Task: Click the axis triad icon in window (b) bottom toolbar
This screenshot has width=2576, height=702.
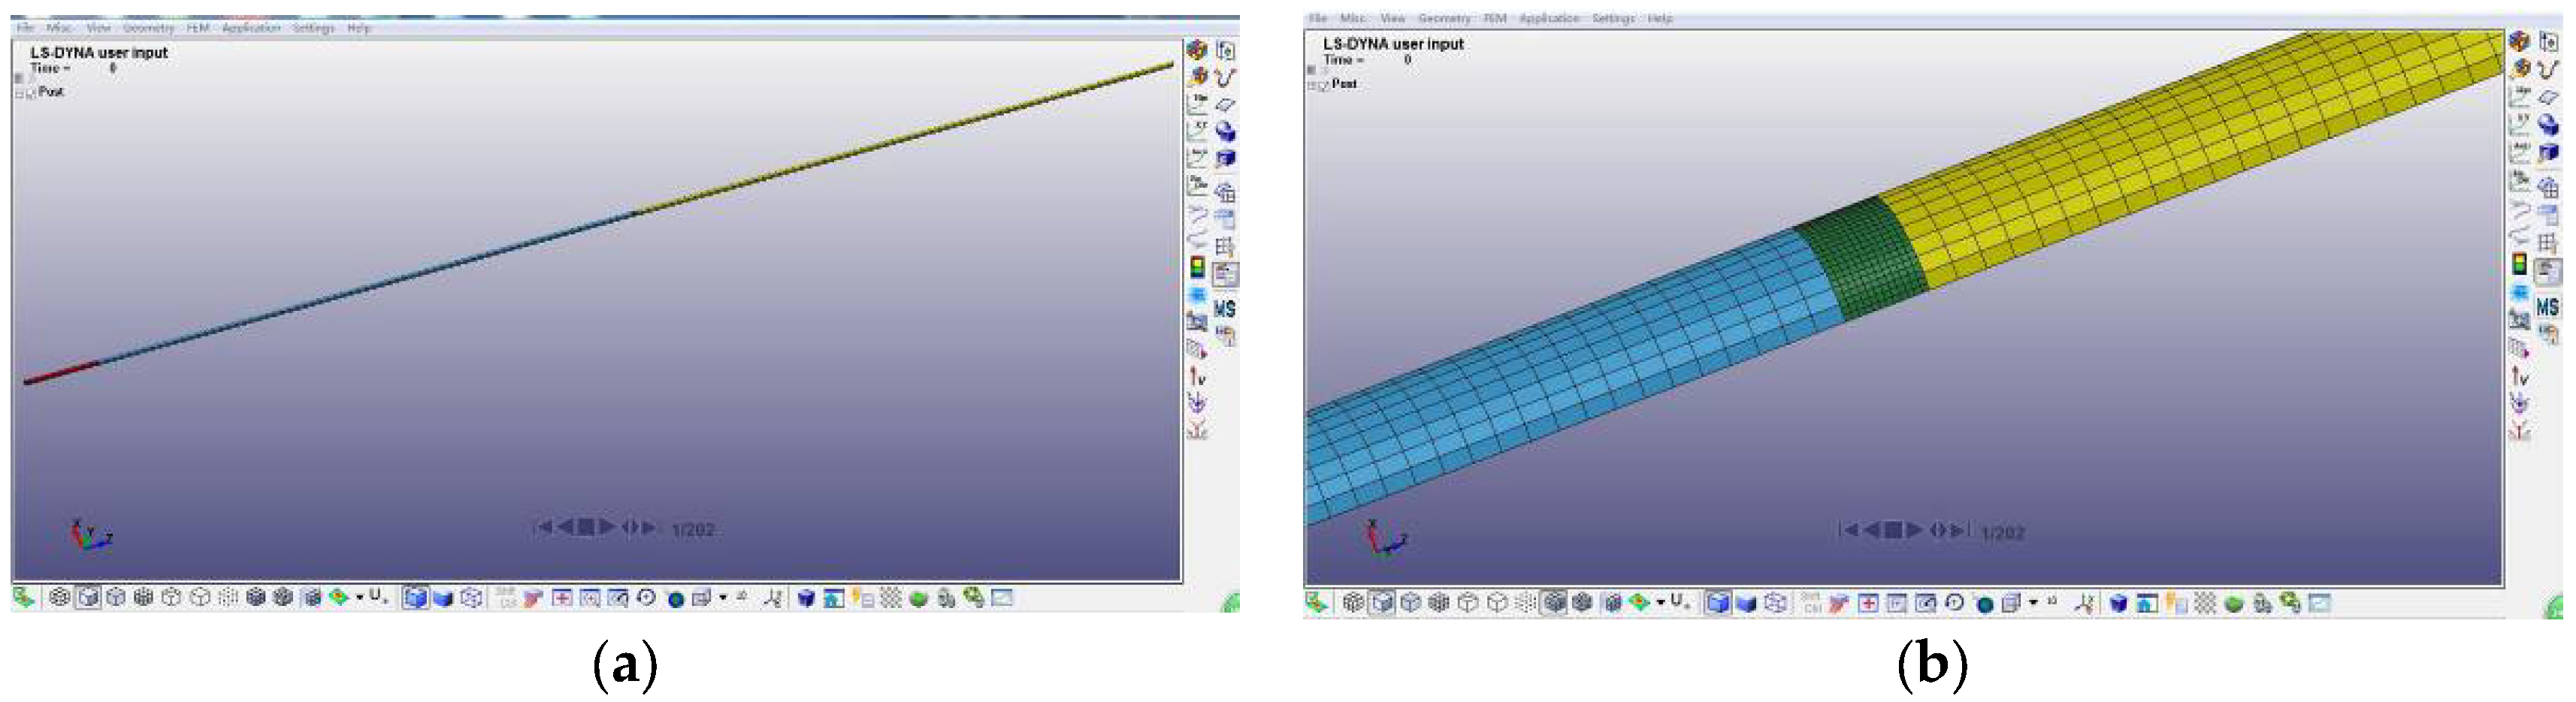Action: pos(2085,603)
